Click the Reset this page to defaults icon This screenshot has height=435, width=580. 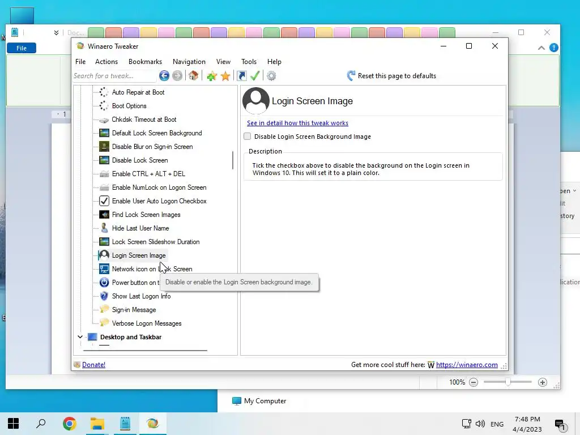point(351,76)
